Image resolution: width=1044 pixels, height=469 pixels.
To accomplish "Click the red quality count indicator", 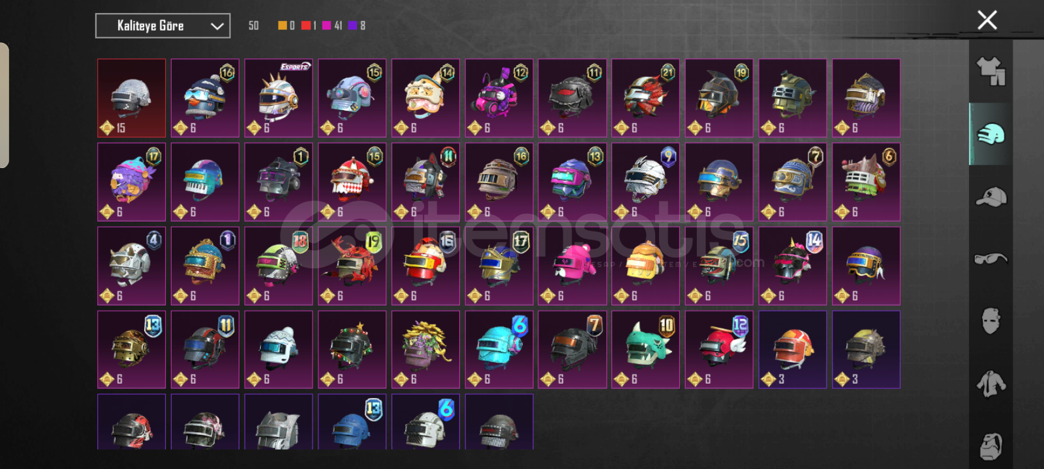I will pyautogui.click(x=309, y=25).
